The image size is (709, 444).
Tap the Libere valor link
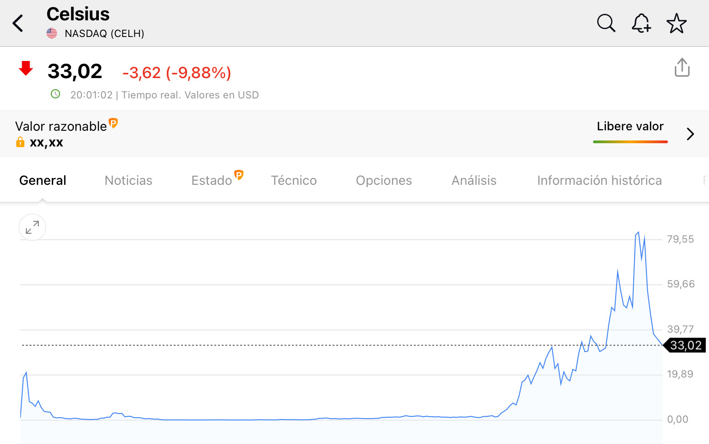[630, 126]
